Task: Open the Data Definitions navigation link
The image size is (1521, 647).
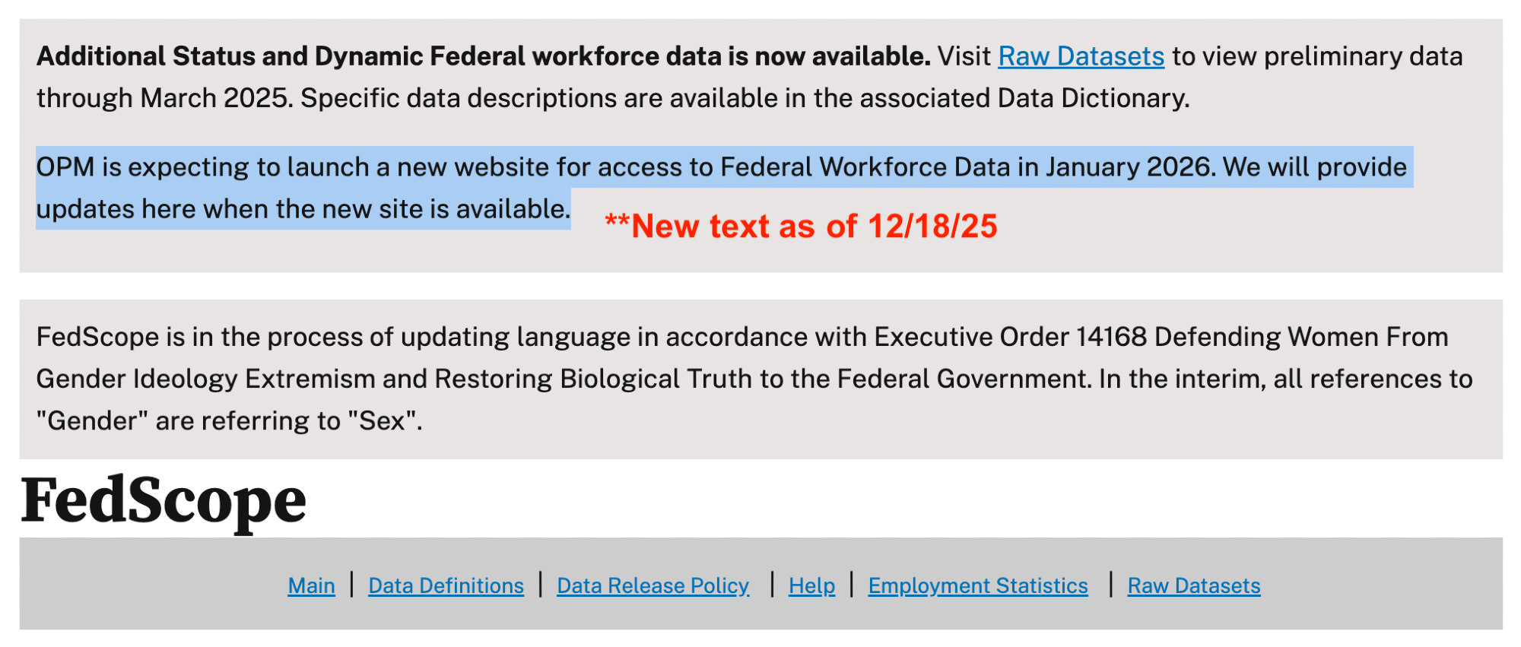Action: pyautogui.click(x=446, y=585)
